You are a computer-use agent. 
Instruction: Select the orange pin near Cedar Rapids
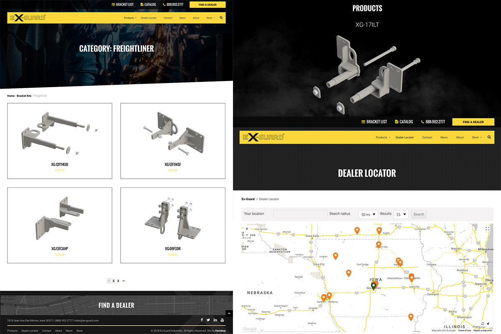coord(412,278)
